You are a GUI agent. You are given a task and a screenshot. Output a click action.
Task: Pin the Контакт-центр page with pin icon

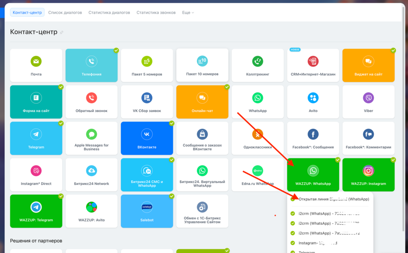click(62, 32)
